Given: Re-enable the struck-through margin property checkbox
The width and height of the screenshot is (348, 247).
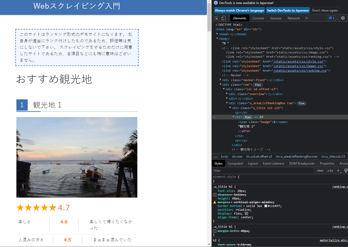Looking at the screenshot, I should 214,231.
